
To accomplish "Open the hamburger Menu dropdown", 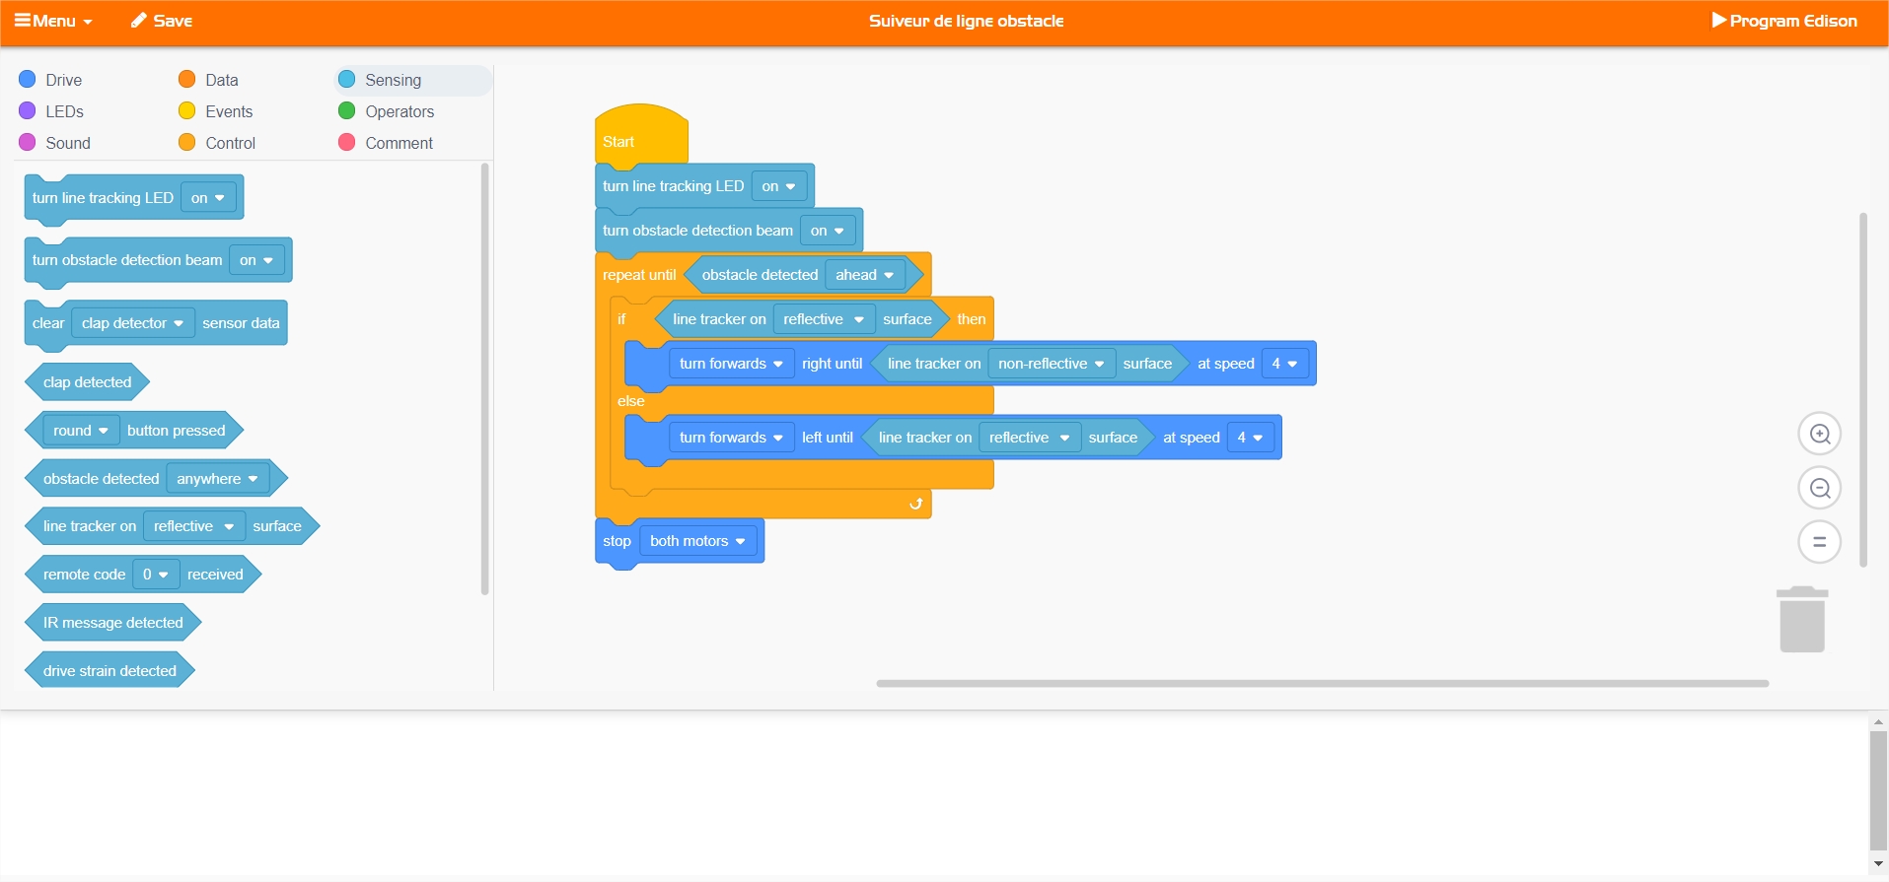I will tap(53, 21).
